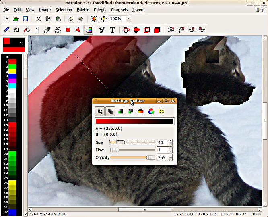268x217 pixels.
Task: Click the gradient preview bar
Action: tap(134, 121)
